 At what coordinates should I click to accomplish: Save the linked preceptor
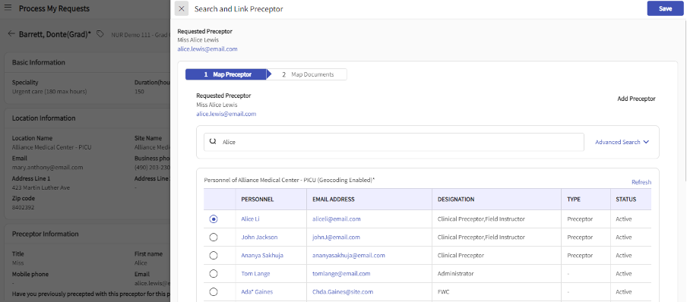(x=665, y=9)
